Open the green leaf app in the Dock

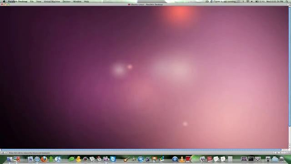71,159
